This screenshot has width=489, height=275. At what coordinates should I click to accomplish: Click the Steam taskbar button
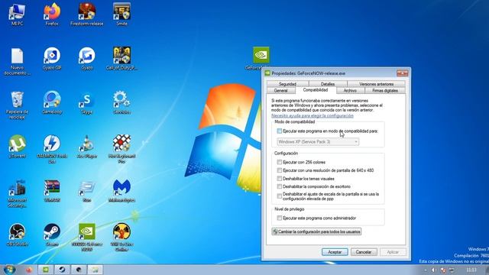tap(62, 270)
